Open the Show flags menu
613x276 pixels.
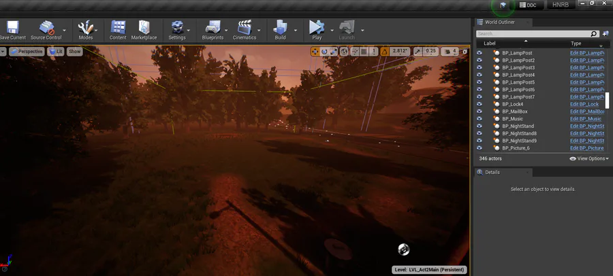74,52
